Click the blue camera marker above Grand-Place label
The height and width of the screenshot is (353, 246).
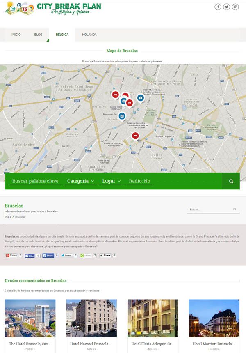pyautogui.click(x=123, y=102)
